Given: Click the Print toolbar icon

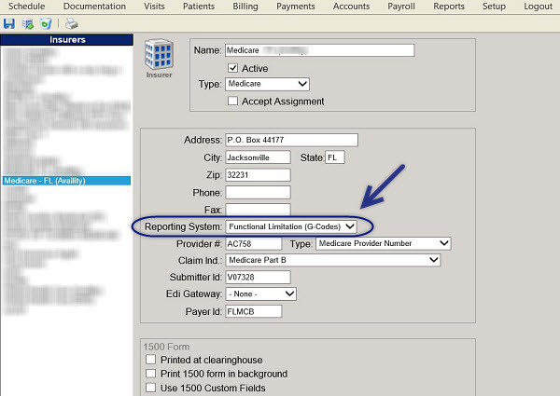Looking at the screenshot, I should coord(72,24).
